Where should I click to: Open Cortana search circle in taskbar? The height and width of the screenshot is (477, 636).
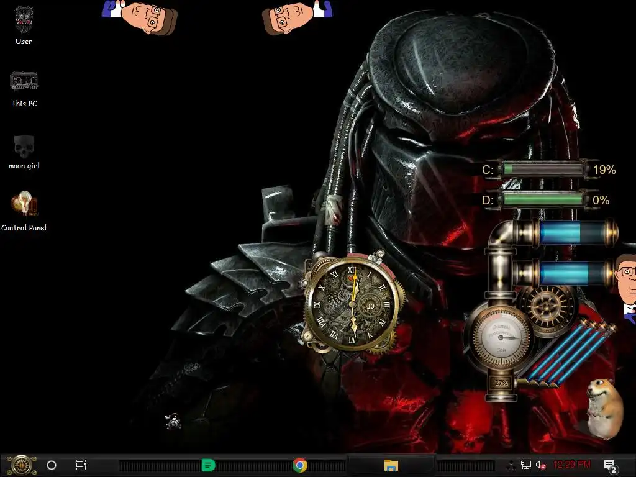click(52, 465)
